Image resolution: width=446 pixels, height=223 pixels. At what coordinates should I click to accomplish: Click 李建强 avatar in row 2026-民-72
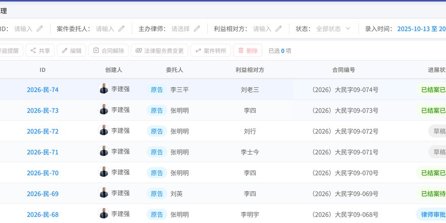click(x=103, y=130)
